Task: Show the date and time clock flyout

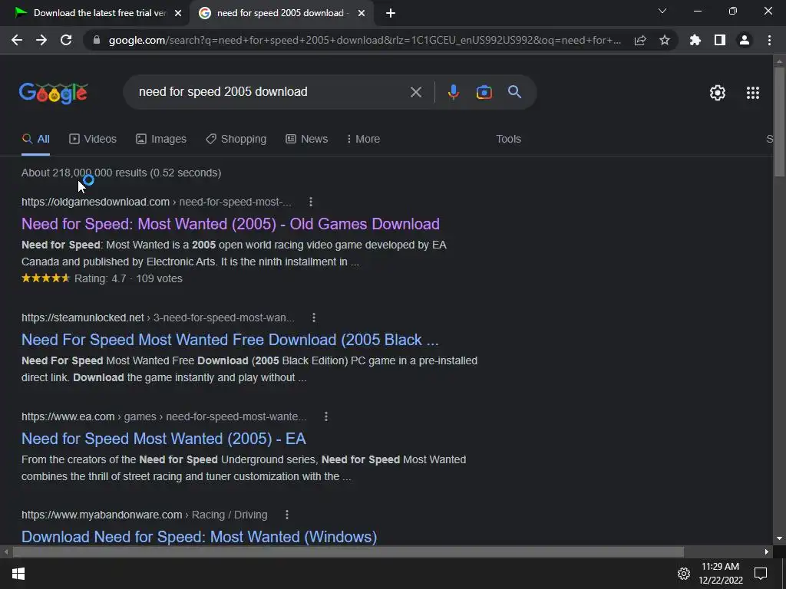Action: point(720,574)
